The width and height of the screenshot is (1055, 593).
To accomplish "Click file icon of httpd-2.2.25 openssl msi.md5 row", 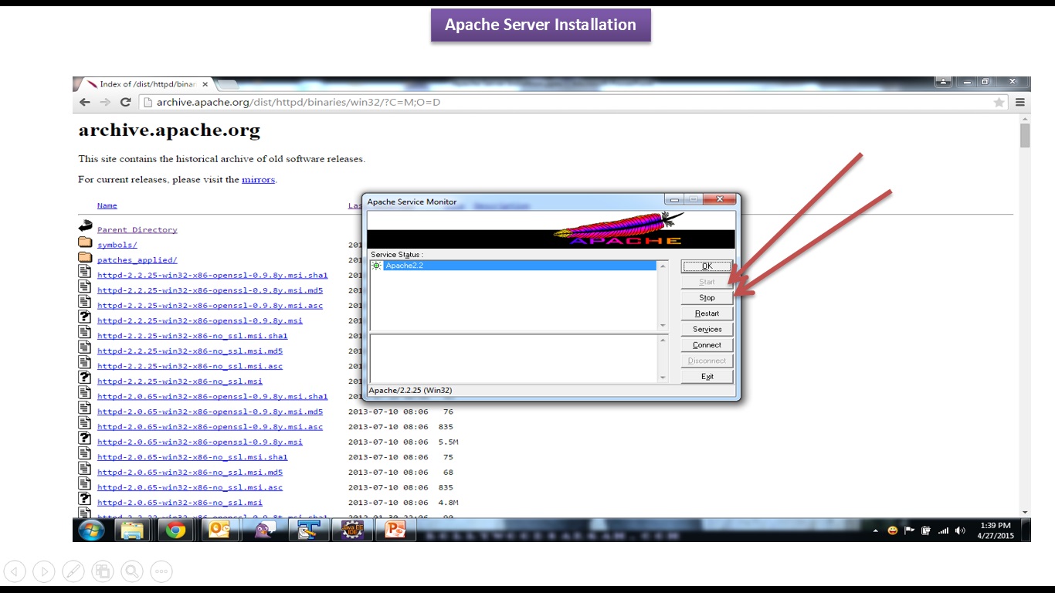I will click(85, 287).
